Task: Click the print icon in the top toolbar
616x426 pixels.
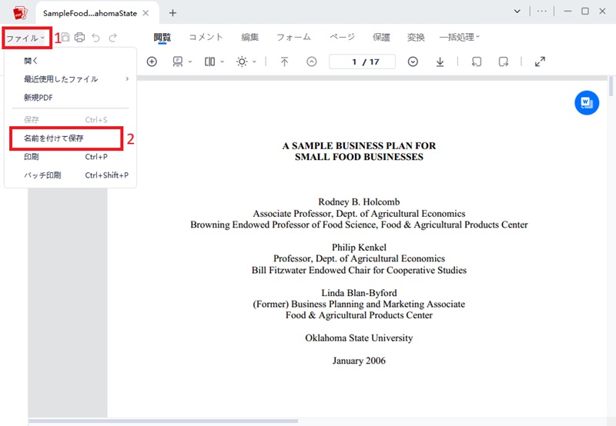Action: 80,37
